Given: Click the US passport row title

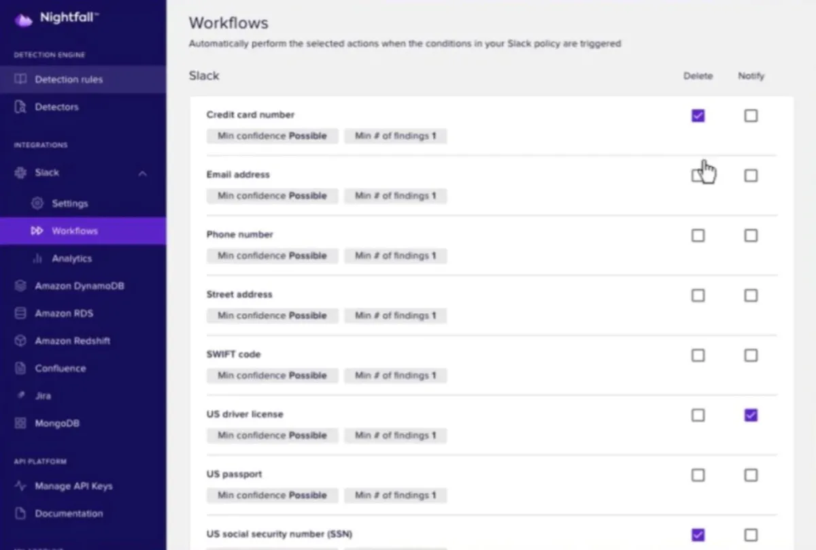Looking at the screenshot, I should [x=234, y=474].
